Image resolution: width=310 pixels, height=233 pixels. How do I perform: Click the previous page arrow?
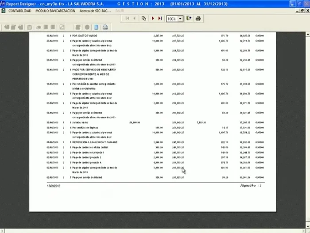(135, 19)
